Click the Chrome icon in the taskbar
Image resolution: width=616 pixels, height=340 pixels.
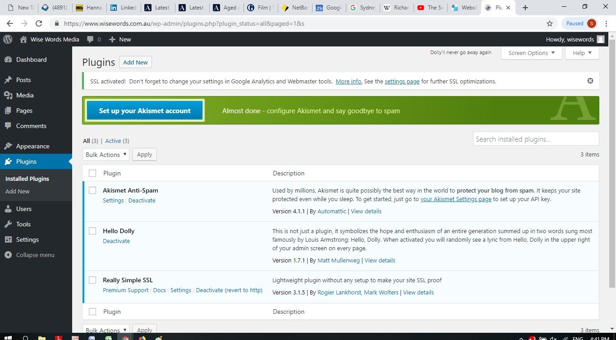pos(125,337)
